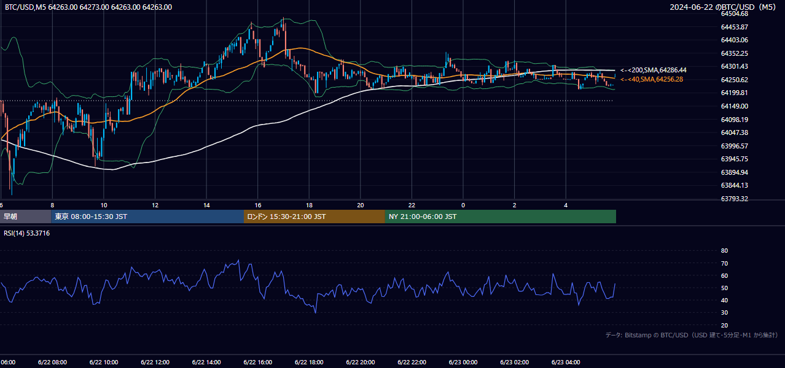785x368 pixels.
Task: Click price axis value 64301.43
Action: (734, 66)
